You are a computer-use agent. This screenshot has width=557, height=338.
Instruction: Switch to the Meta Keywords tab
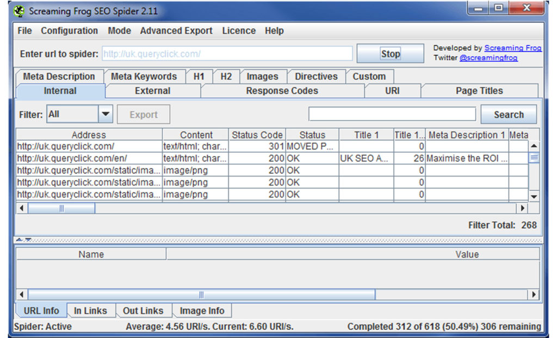point(144,76)
